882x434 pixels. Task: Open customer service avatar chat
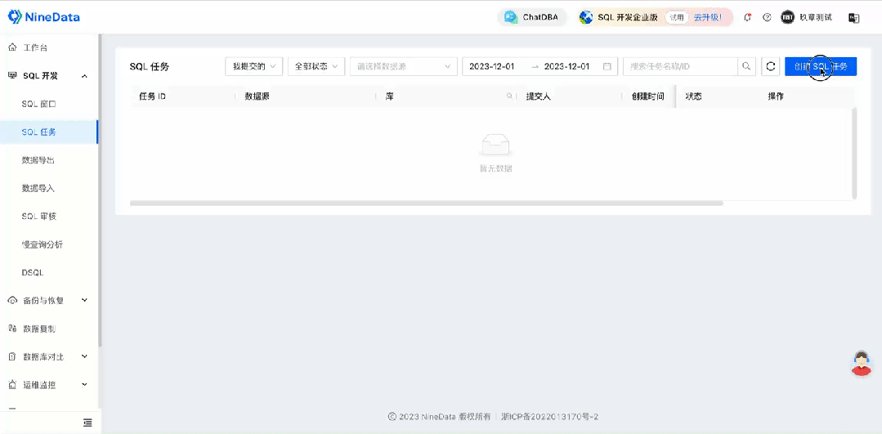(x=862, y=363)
